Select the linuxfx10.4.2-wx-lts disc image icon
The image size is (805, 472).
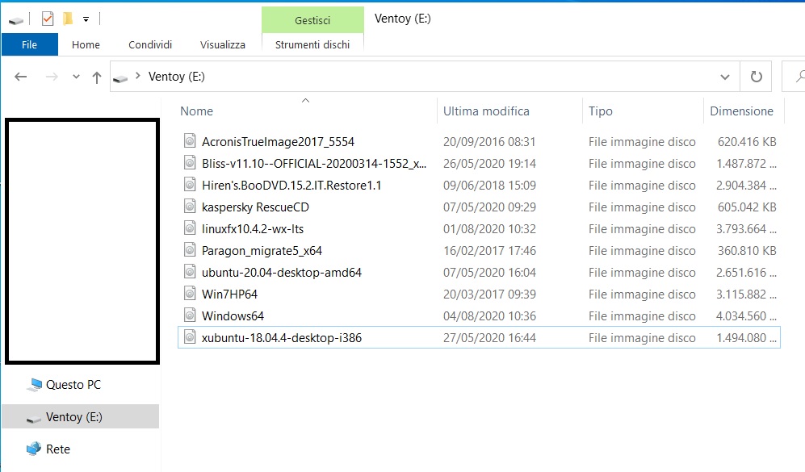pyautogui.click(x=190, y=228)
